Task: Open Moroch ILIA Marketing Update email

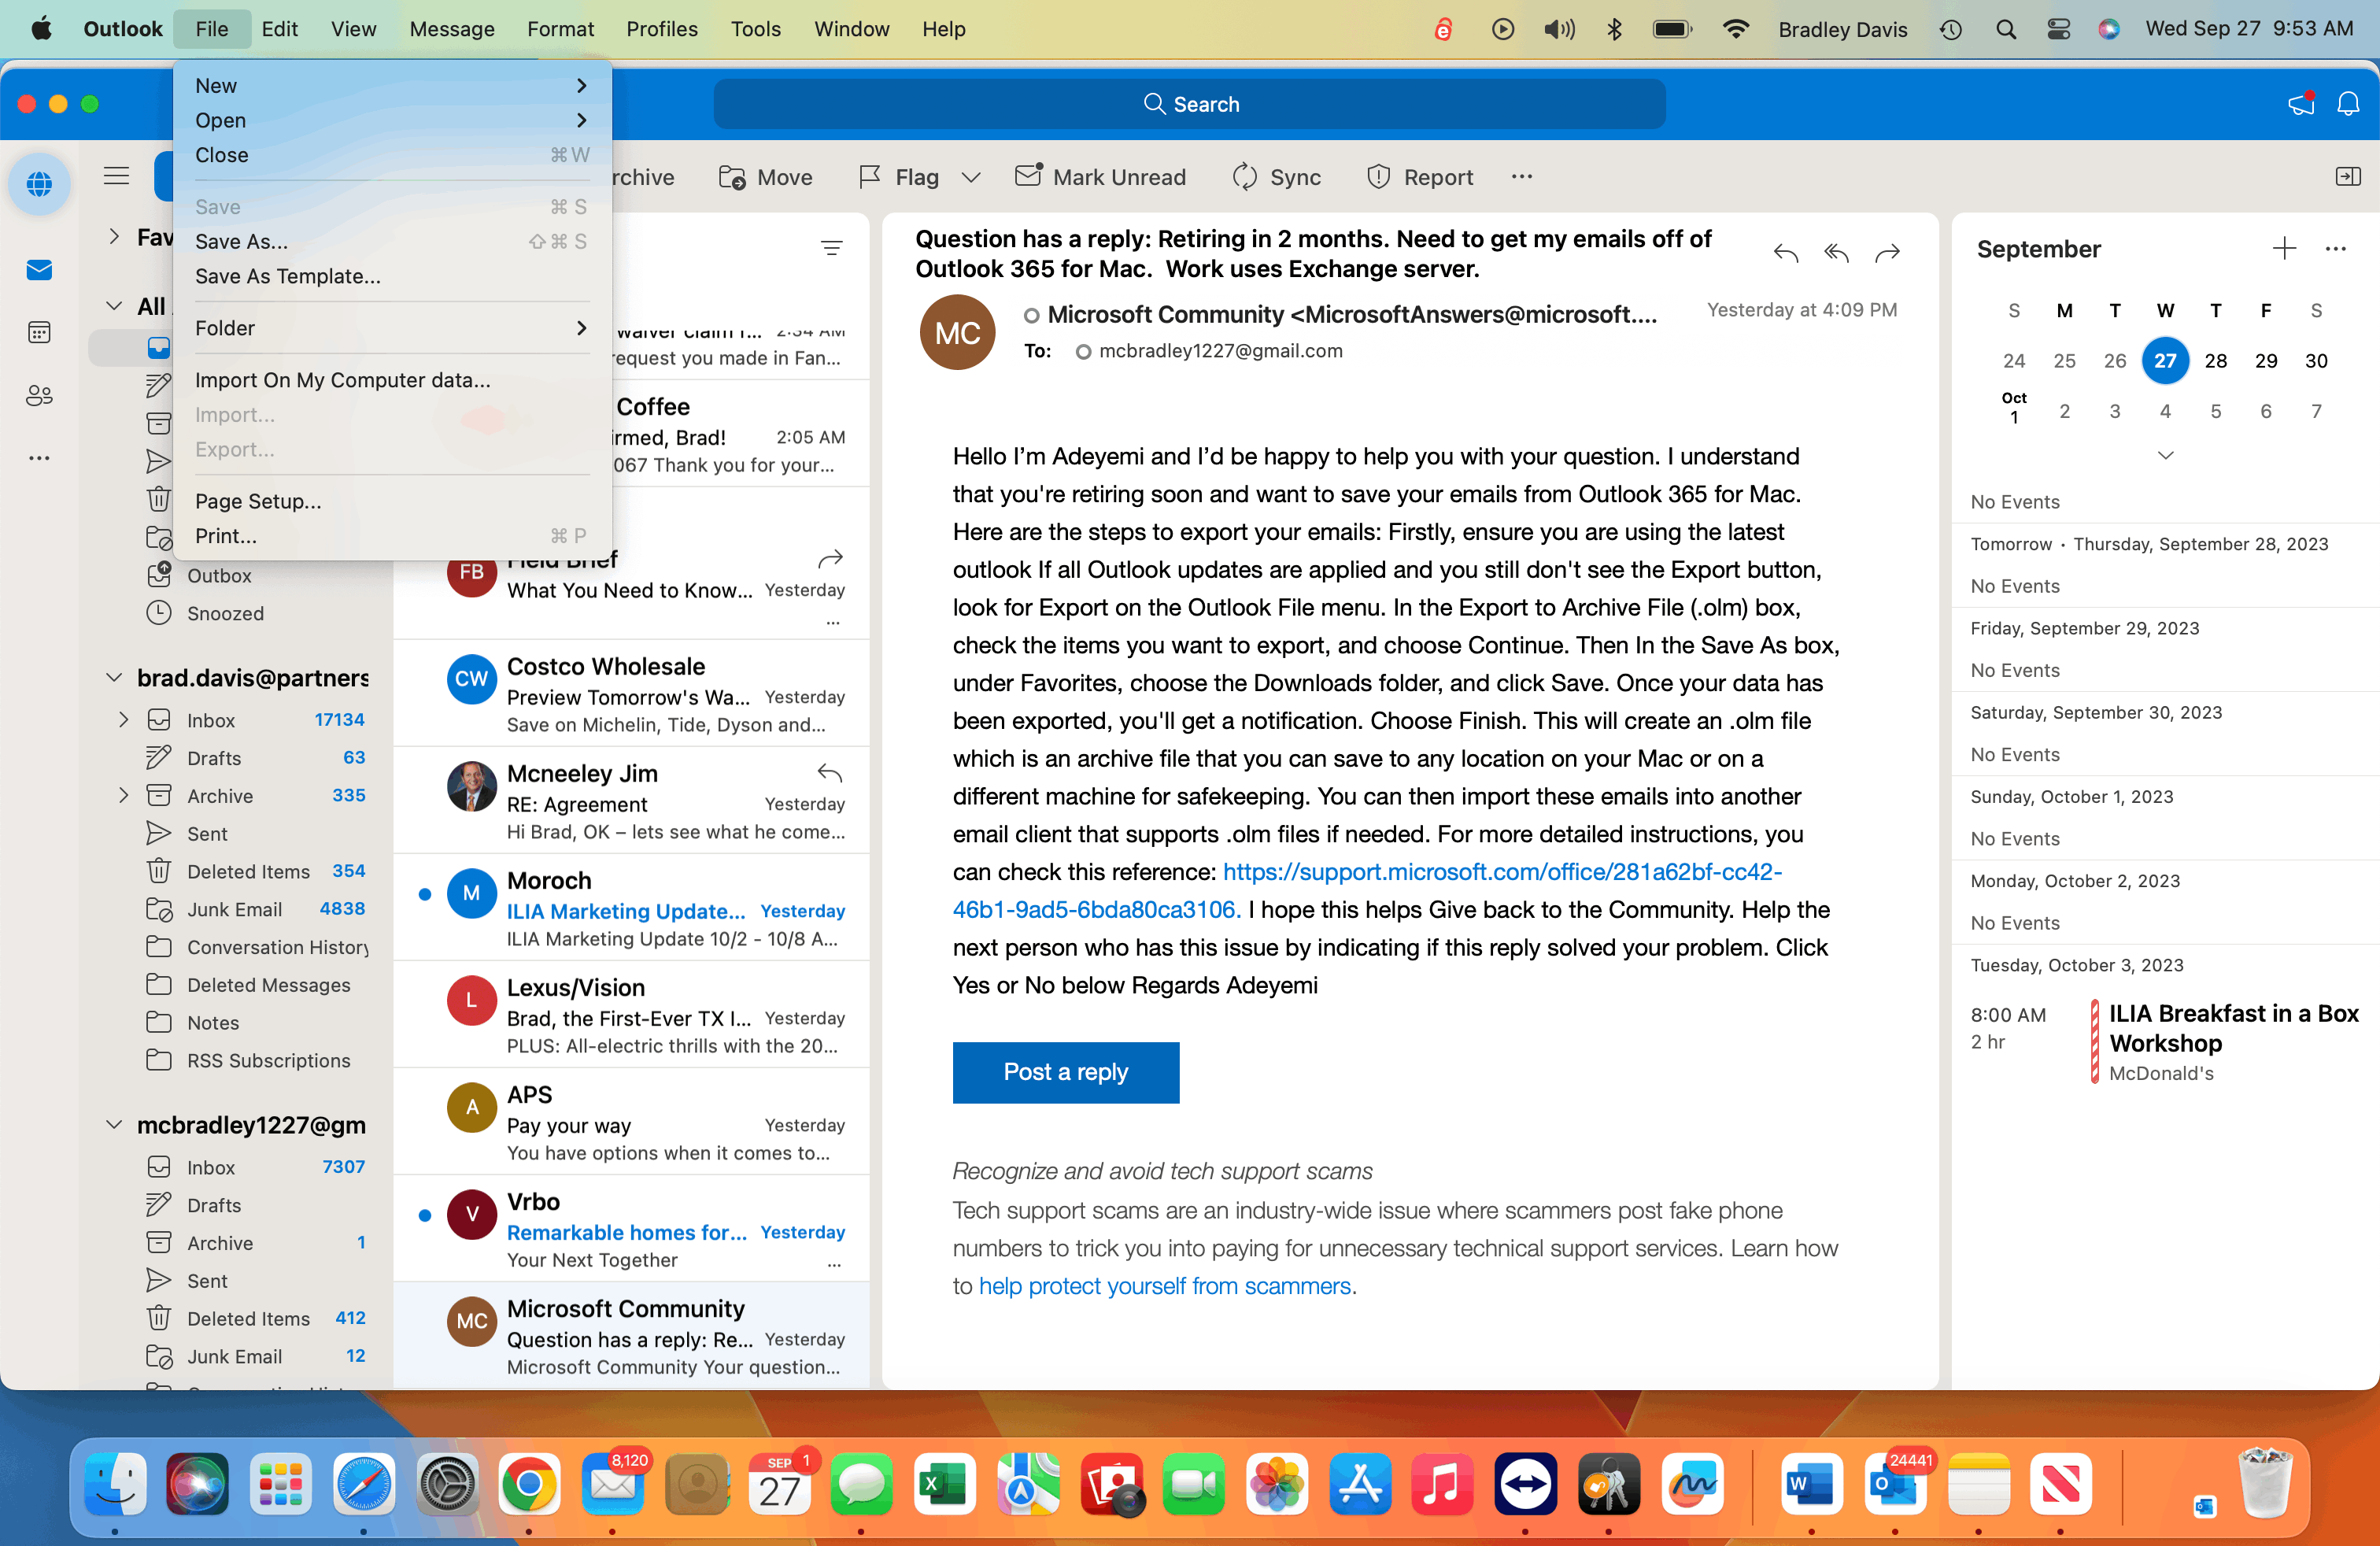Action: pos(632,908)
